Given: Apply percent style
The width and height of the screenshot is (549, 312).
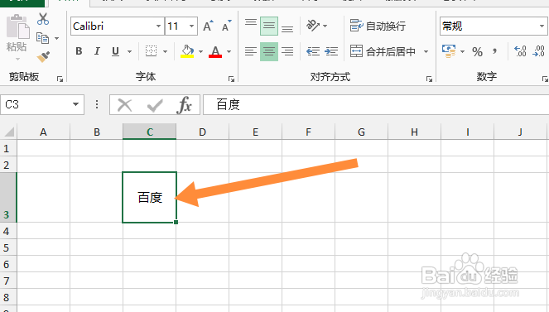Looking at the screenshot, I should 477,52.
